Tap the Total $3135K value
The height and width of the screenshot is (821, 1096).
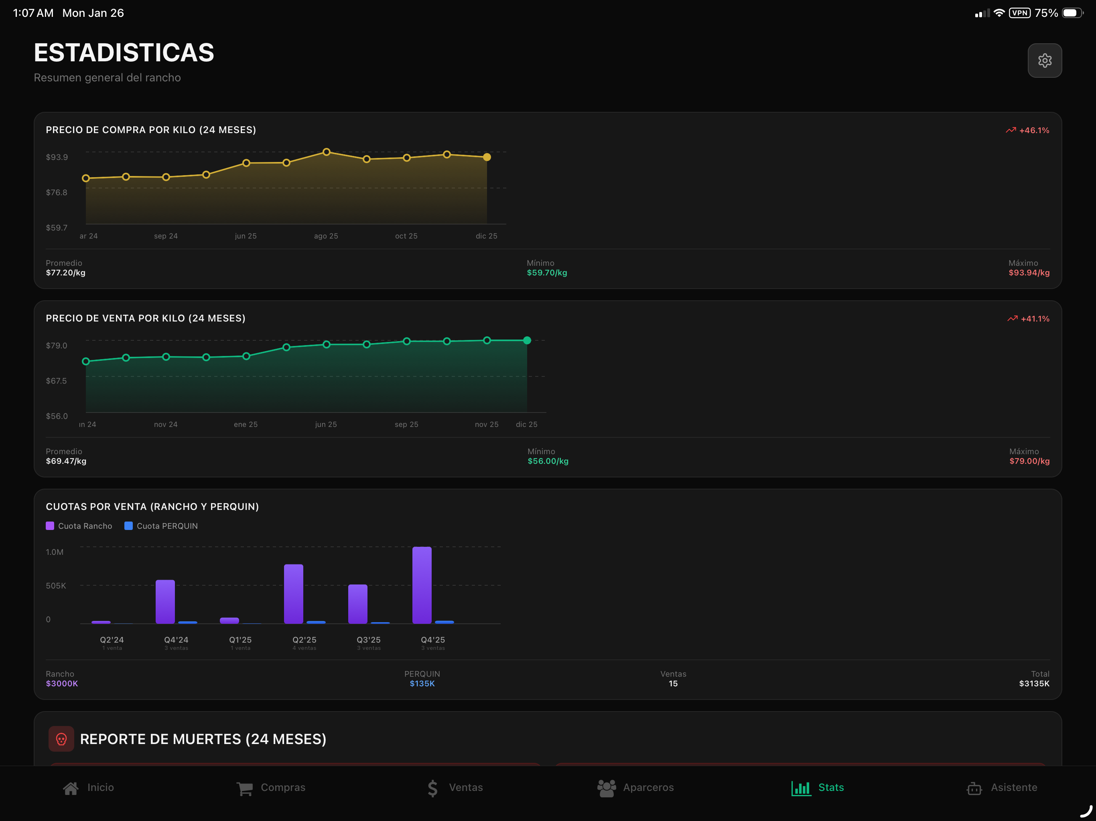pyautogui.click(x=1034, y=683)
